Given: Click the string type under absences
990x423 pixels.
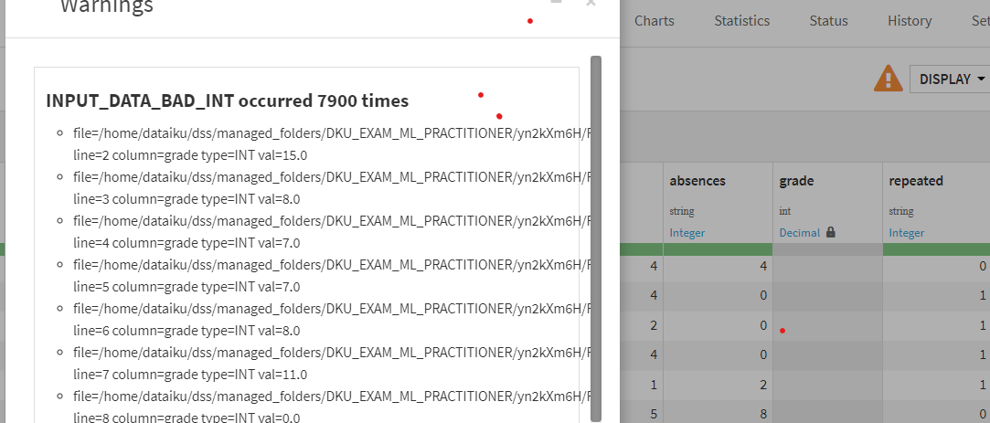Looking at the screenshot, I should tap(682, 212).
